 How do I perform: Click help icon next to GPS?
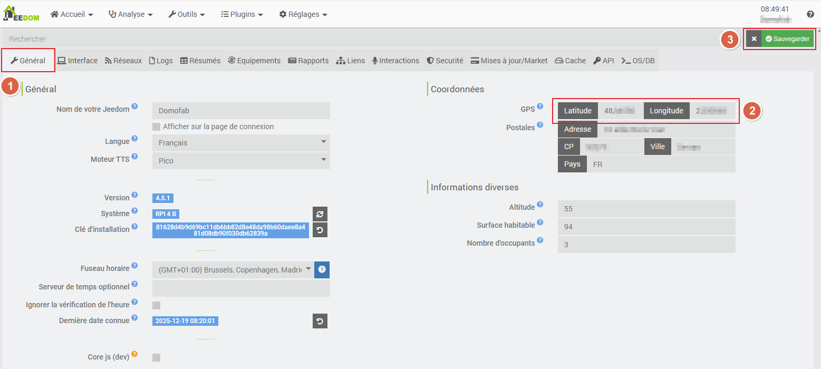coord(540,106)
